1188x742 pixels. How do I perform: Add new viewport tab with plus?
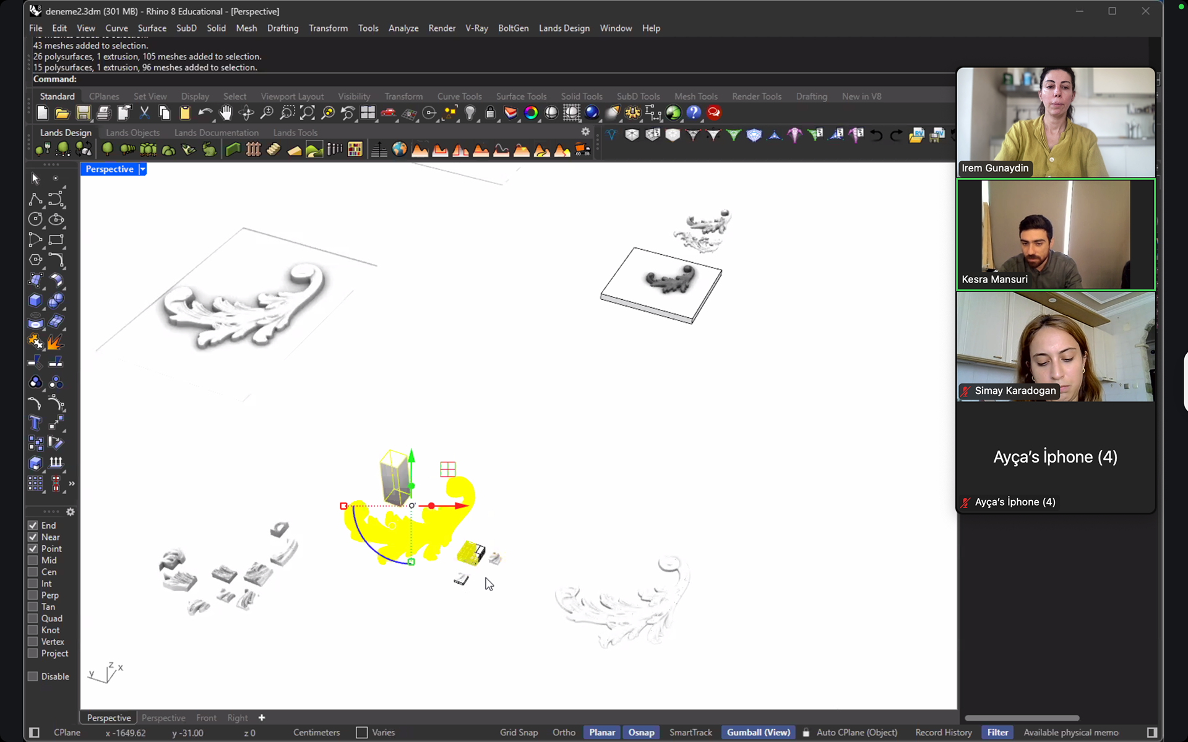pos(262,718)
